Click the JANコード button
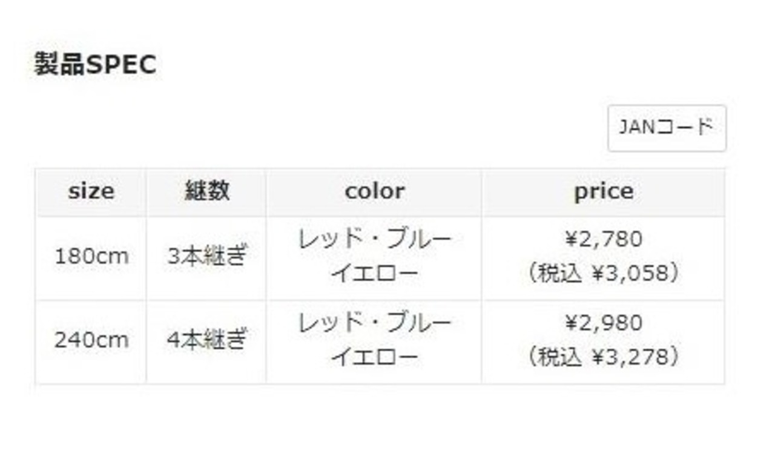The image size is (775, 462). [x=667, y=128]
